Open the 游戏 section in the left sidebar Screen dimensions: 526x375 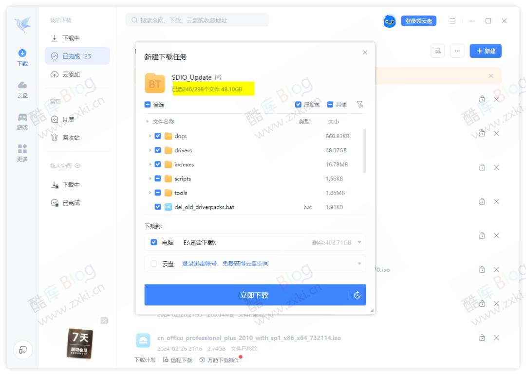21,122
